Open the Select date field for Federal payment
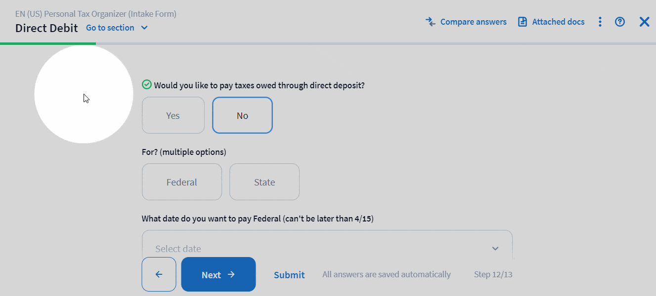 coord(316,248)
